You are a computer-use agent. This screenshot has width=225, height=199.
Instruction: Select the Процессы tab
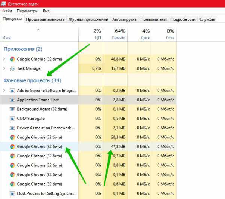[12, 19]
